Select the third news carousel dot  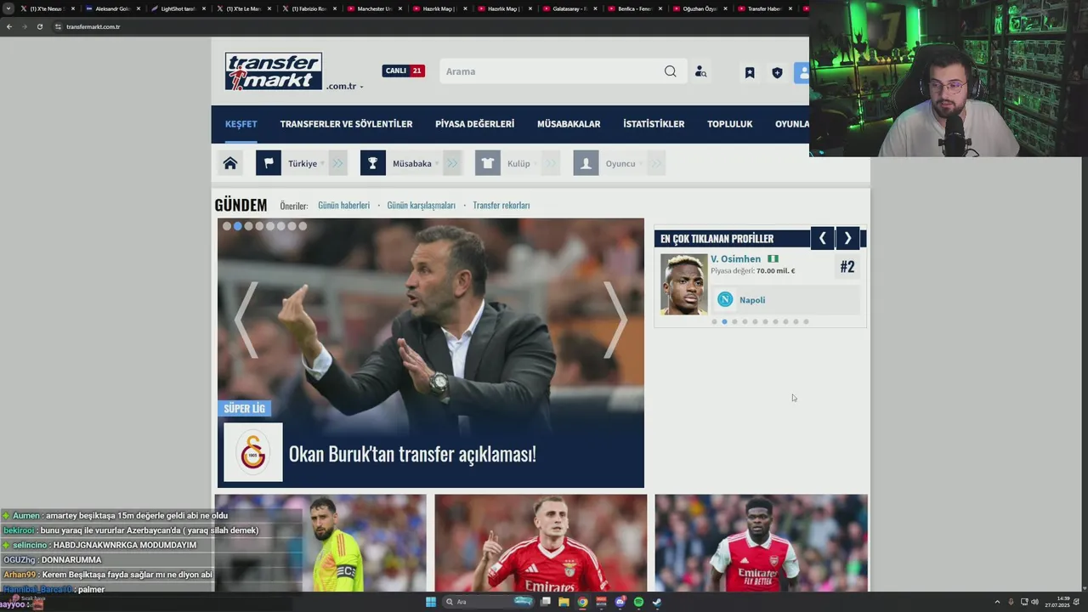[248, 226]
